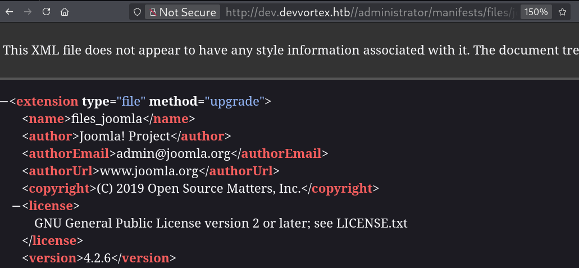The image size is (579, 268).
Task: Open the tracking protection shield
Action: click(137, 12)
